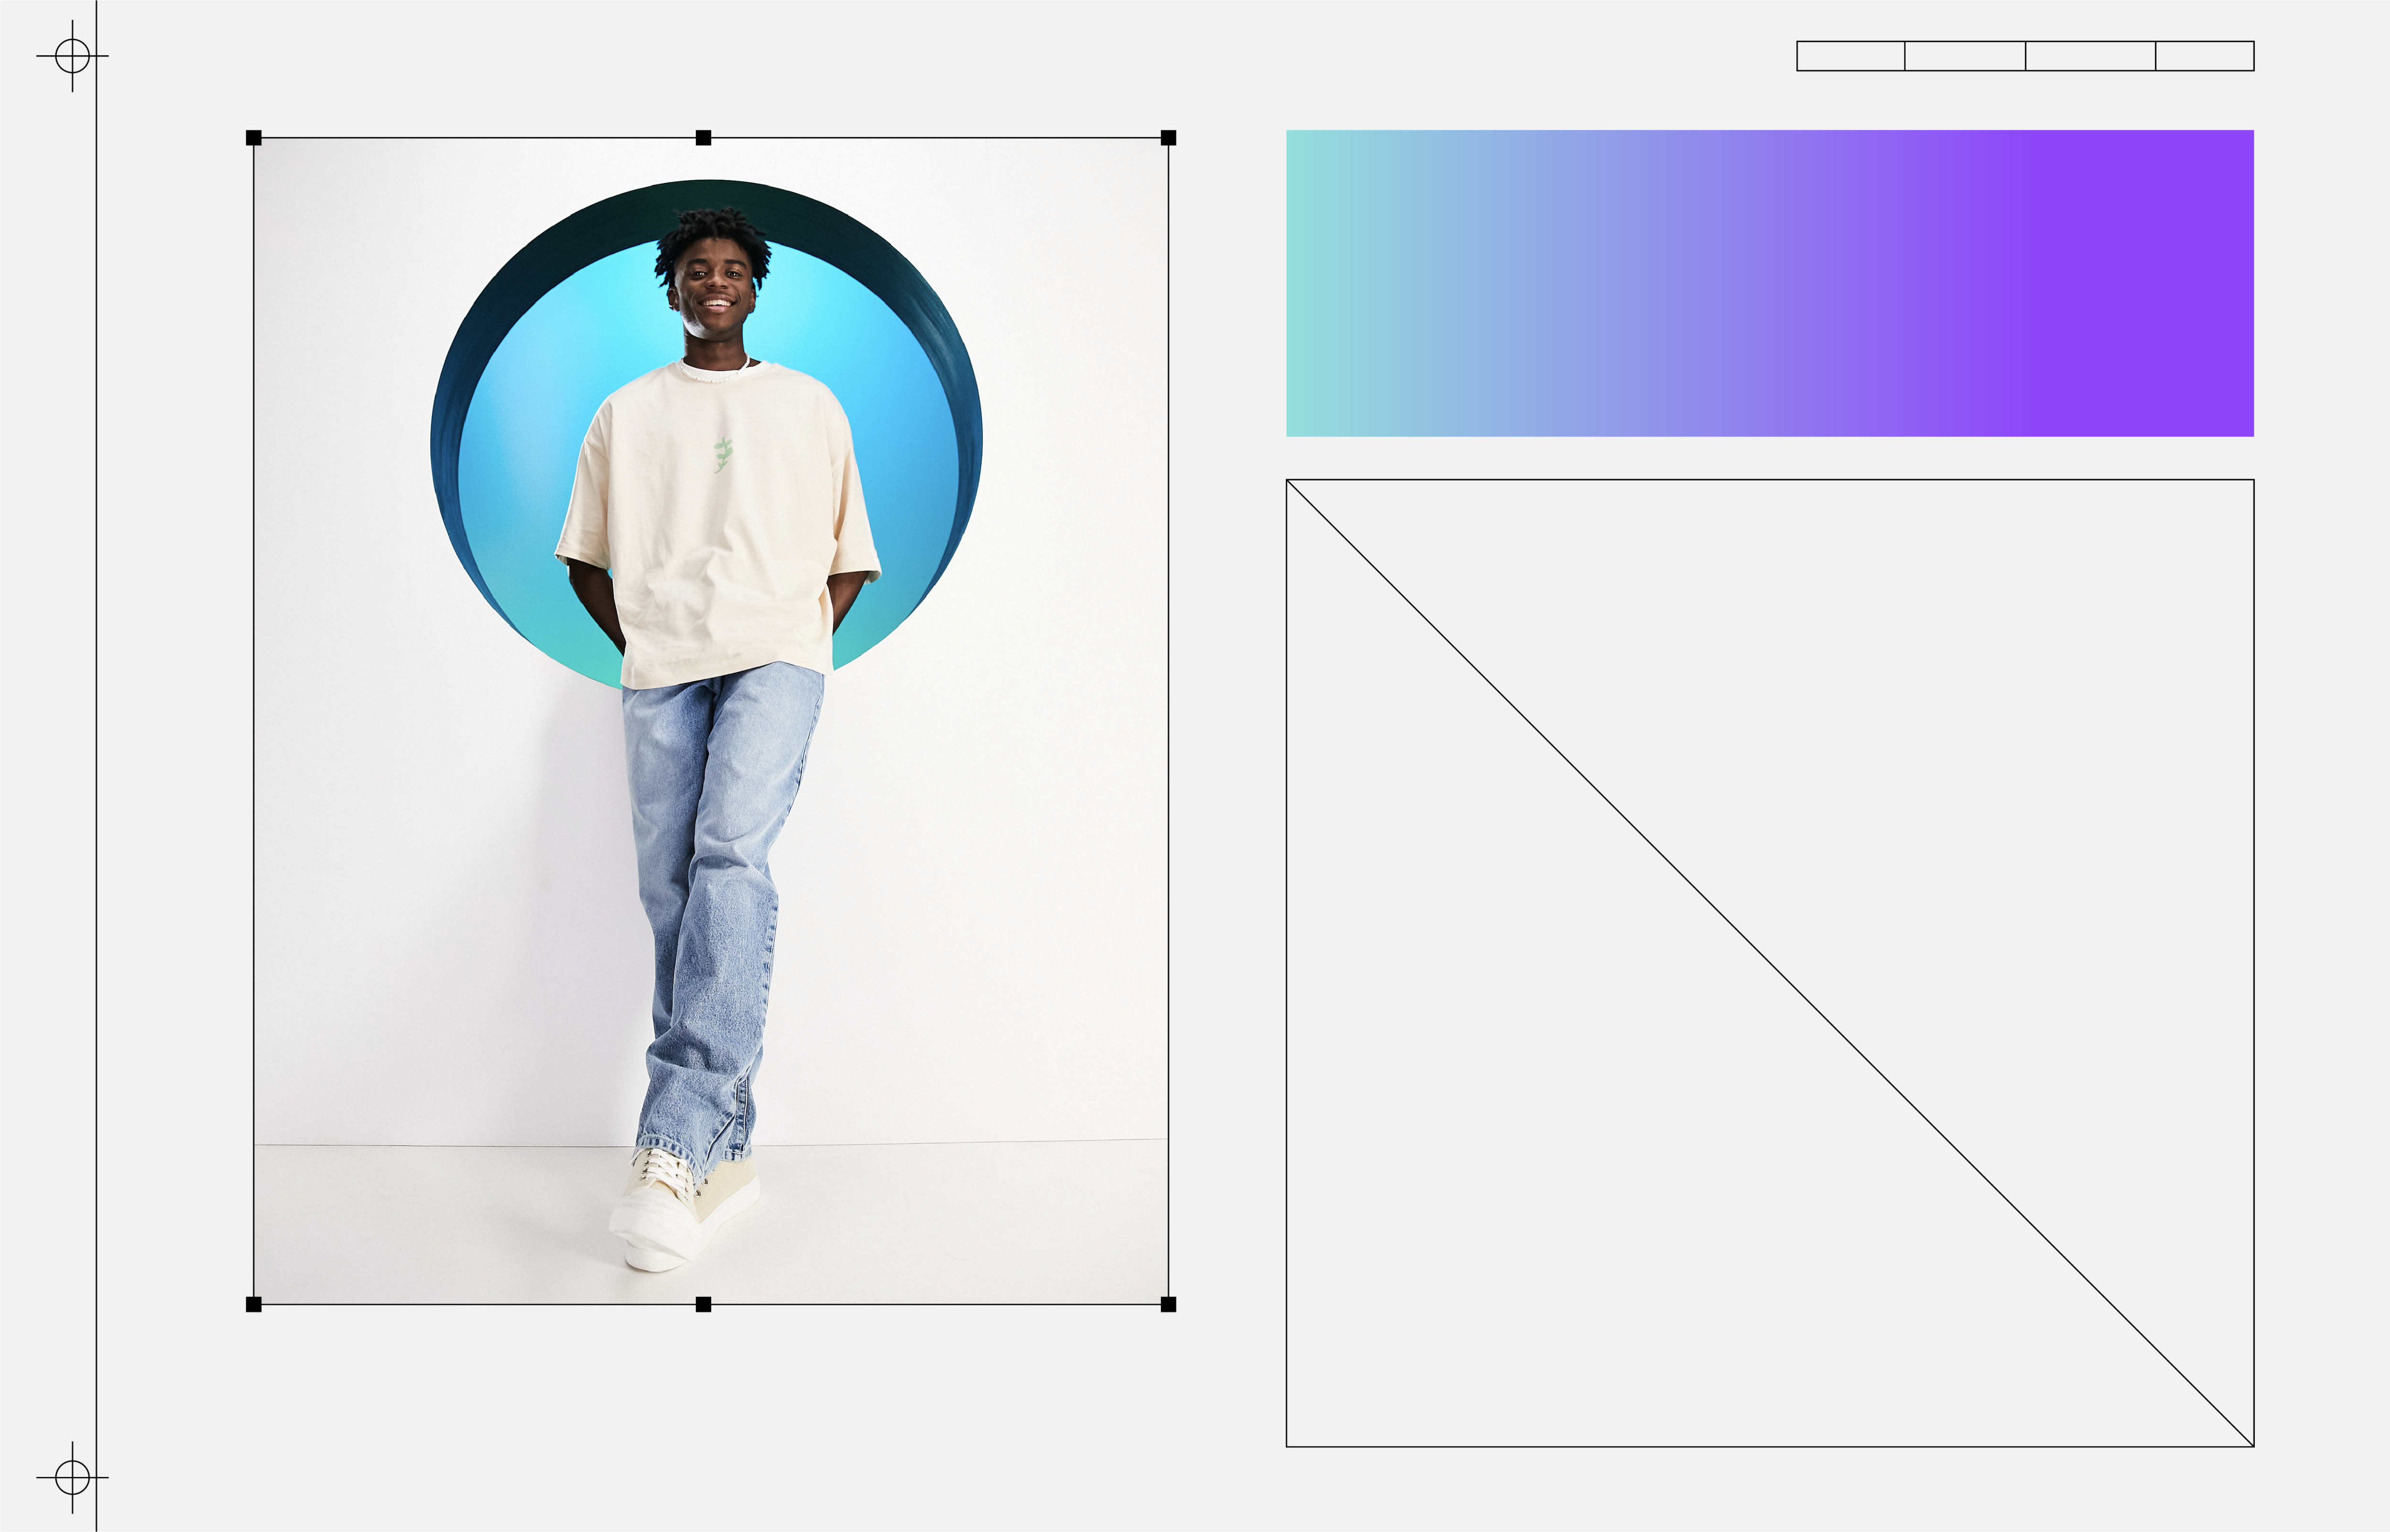Click the top-center selection handle of the photo
Image resolution: width=2390 pixels, height=1532 pixels.
pos(704,137)
